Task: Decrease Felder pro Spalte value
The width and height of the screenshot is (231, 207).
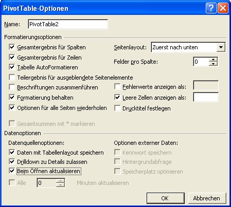Action: click(213, 64)
